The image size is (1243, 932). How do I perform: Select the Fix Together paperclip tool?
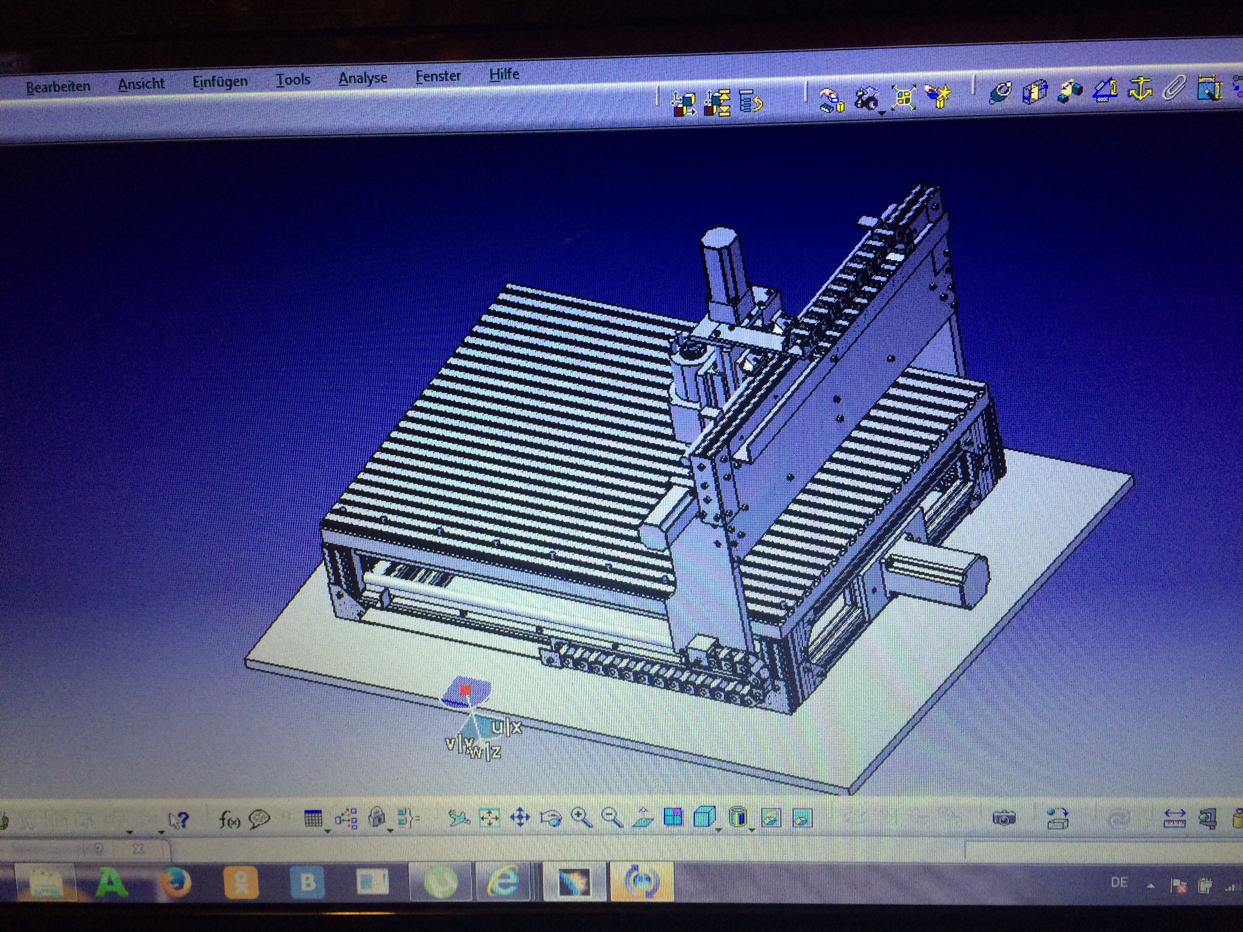(x=1174, y=89)
